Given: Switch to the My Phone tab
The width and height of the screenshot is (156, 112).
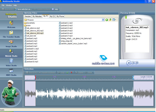Looking at the screenshot, I should coord(60,16).
